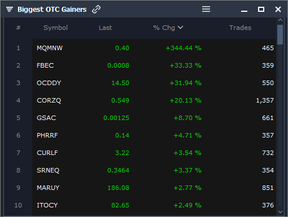Sort by Symbol column header
This screenshot has width=288, height=217.
coord(55,28)
